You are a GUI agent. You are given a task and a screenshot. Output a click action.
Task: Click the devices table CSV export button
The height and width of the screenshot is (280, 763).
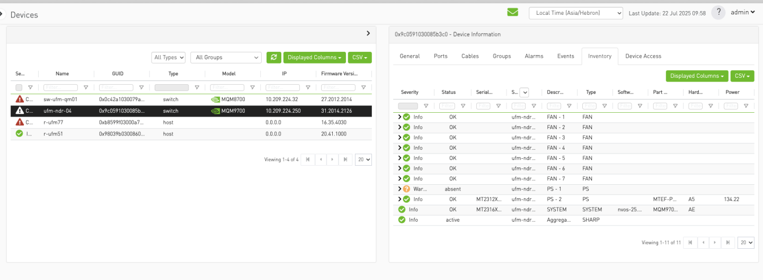pos(360,57)
